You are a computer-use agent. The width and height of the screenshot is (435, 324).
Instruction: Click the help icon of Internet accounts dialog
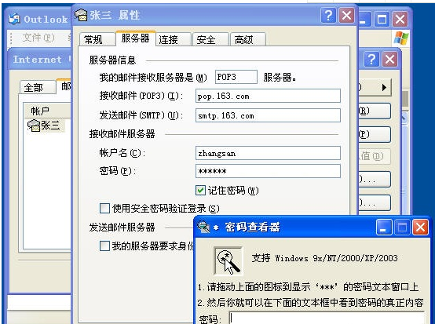[x=371, y=60]
